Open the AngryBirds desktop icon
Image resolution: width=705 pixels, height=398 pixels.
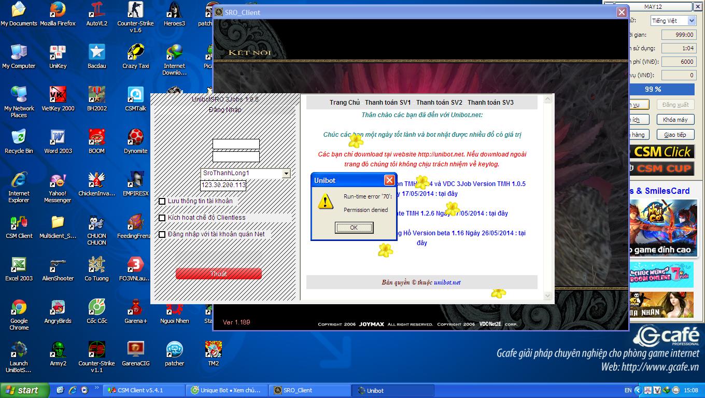(58, 311)
